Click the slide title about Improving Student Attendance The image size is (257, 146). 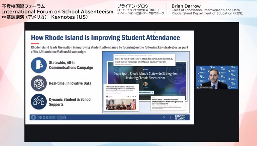[x=105, y=37]
